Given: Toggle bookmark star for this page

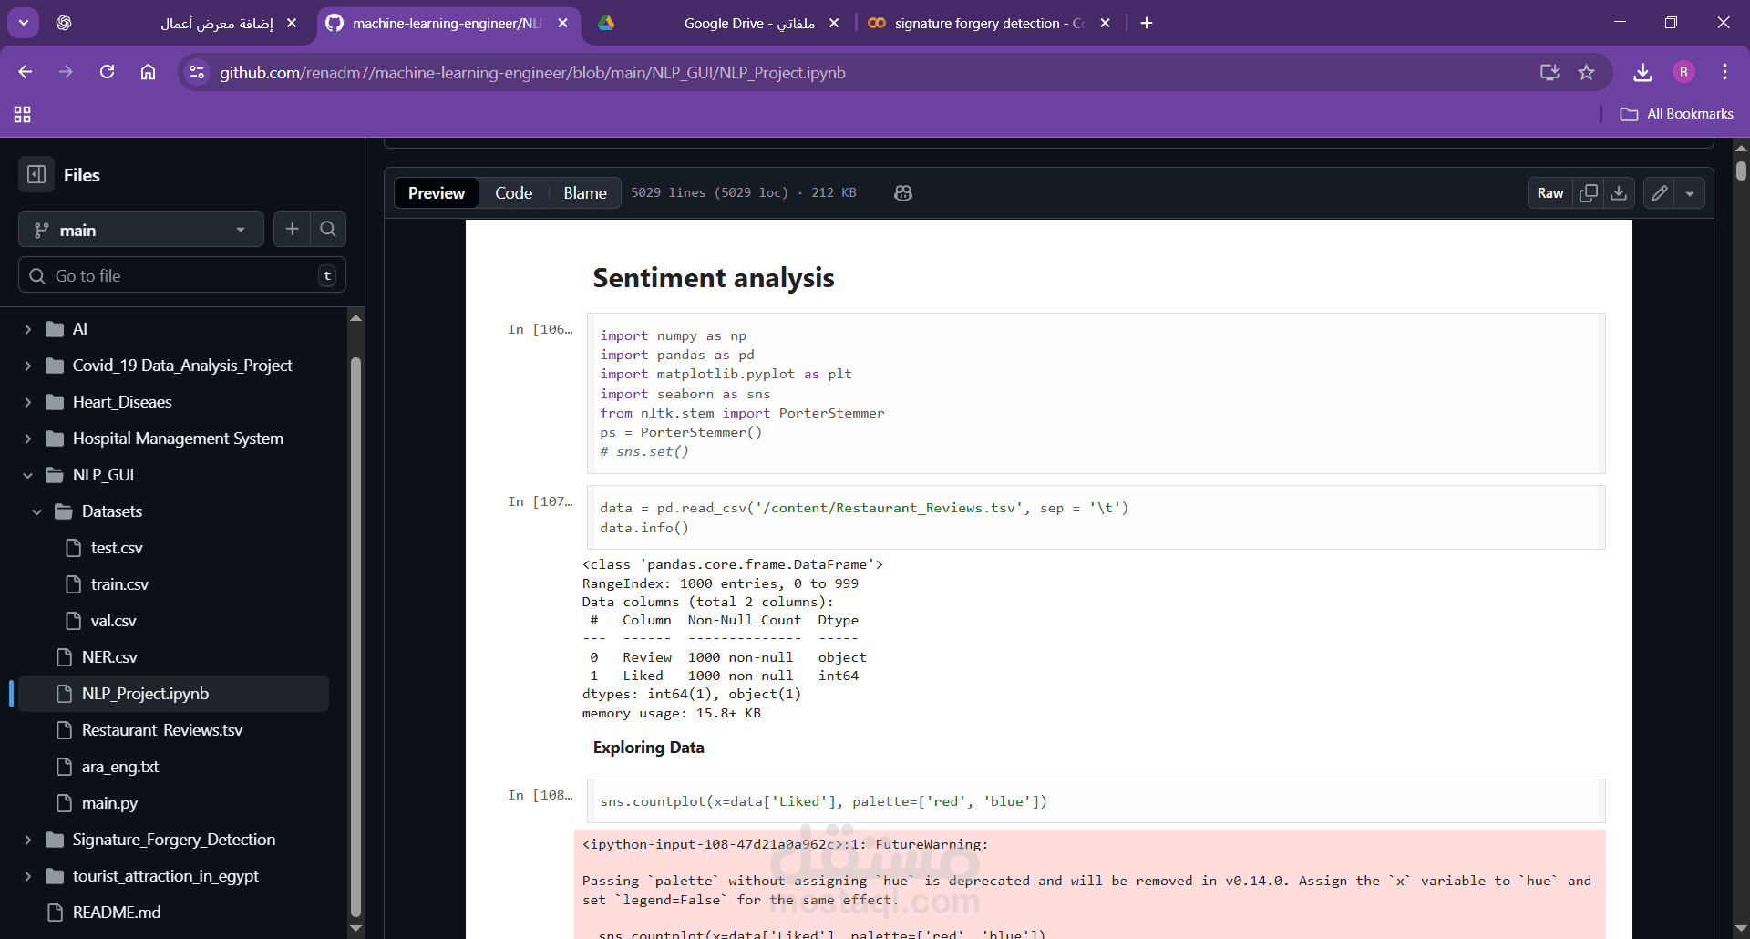Looking at the screenshot, I should pyautogui.click(x=1587, y=72).
